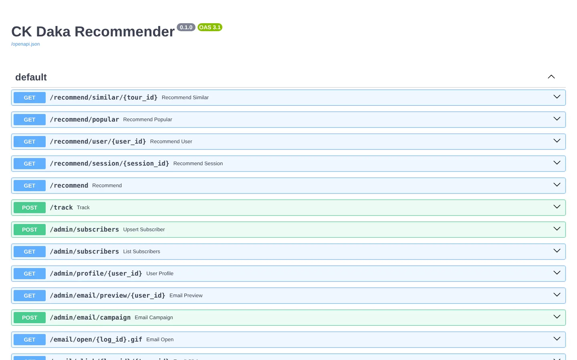Expand chevron on the Recommend endpoint row
This screenshot has height=360, width=577.
557,185
